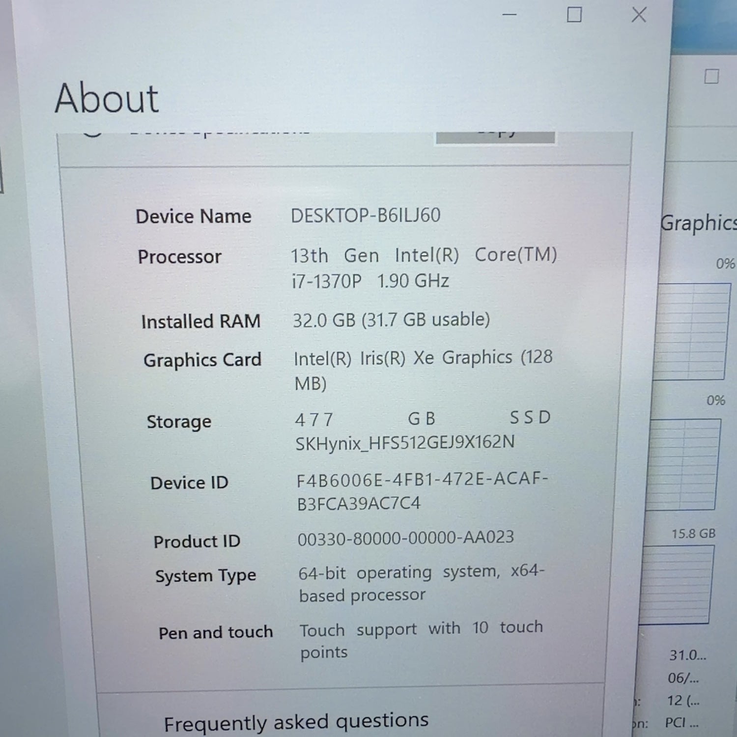Minimize the About window
Viewport: 737px width, 737px height.
pyautogui.click(x=510, y=15)
